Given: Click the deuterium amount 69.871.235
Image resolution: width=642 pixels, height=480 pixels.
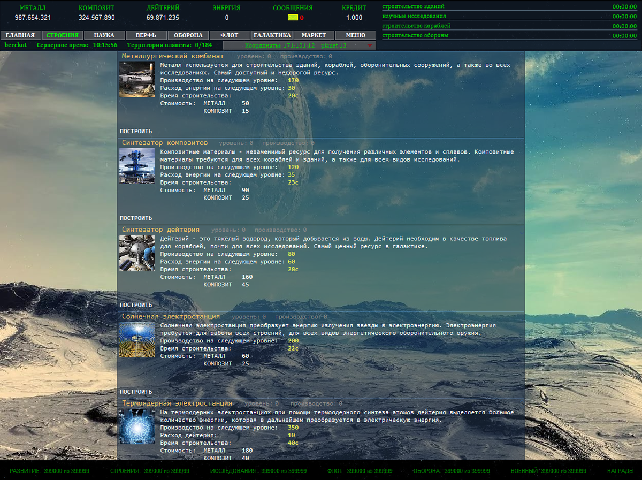Looking at the screenshot, I should click(x=163, y=18).
